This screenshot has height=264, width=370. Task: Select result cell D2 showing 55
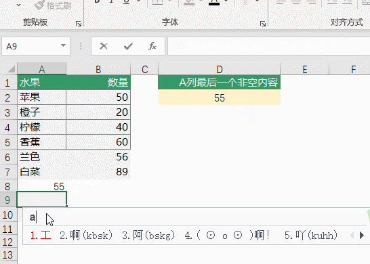tap(219, 97)
